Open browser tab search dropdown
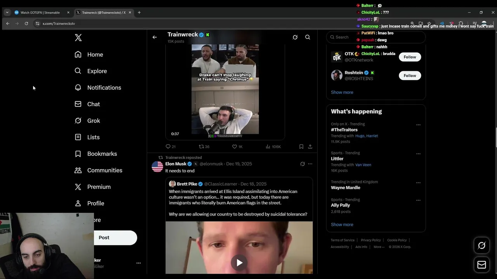497x279 pixels. (x=7, y=12)
